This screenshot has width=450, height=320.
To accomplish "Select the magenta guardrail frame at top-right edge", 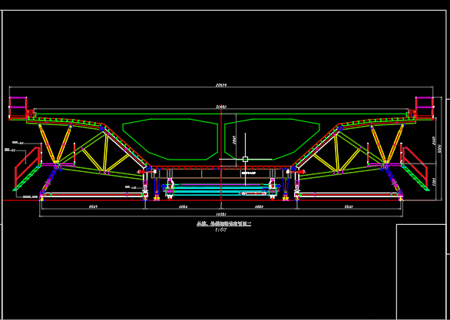I will 425,107.
